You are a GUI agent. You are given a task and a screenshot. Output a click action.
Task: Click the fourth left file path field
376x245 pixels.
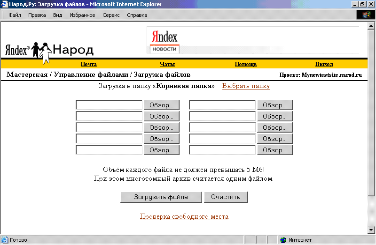pos(109,139)
